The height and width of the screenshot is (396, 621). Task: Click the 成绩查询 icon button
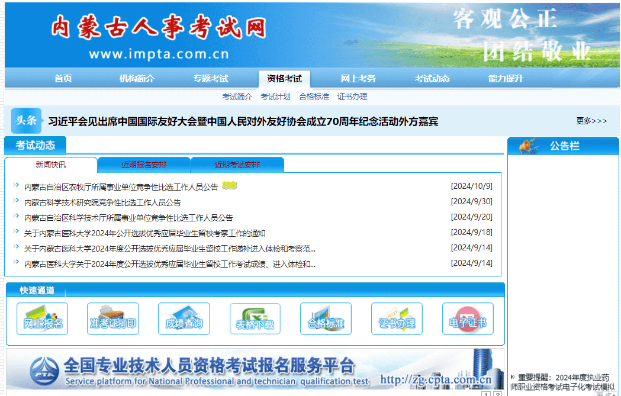point(184,319)
